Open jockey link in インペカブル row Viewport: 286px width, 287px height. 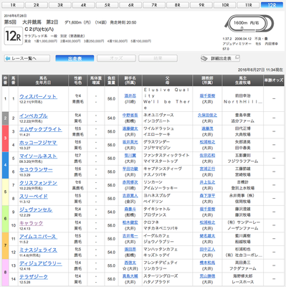point(130,115)
